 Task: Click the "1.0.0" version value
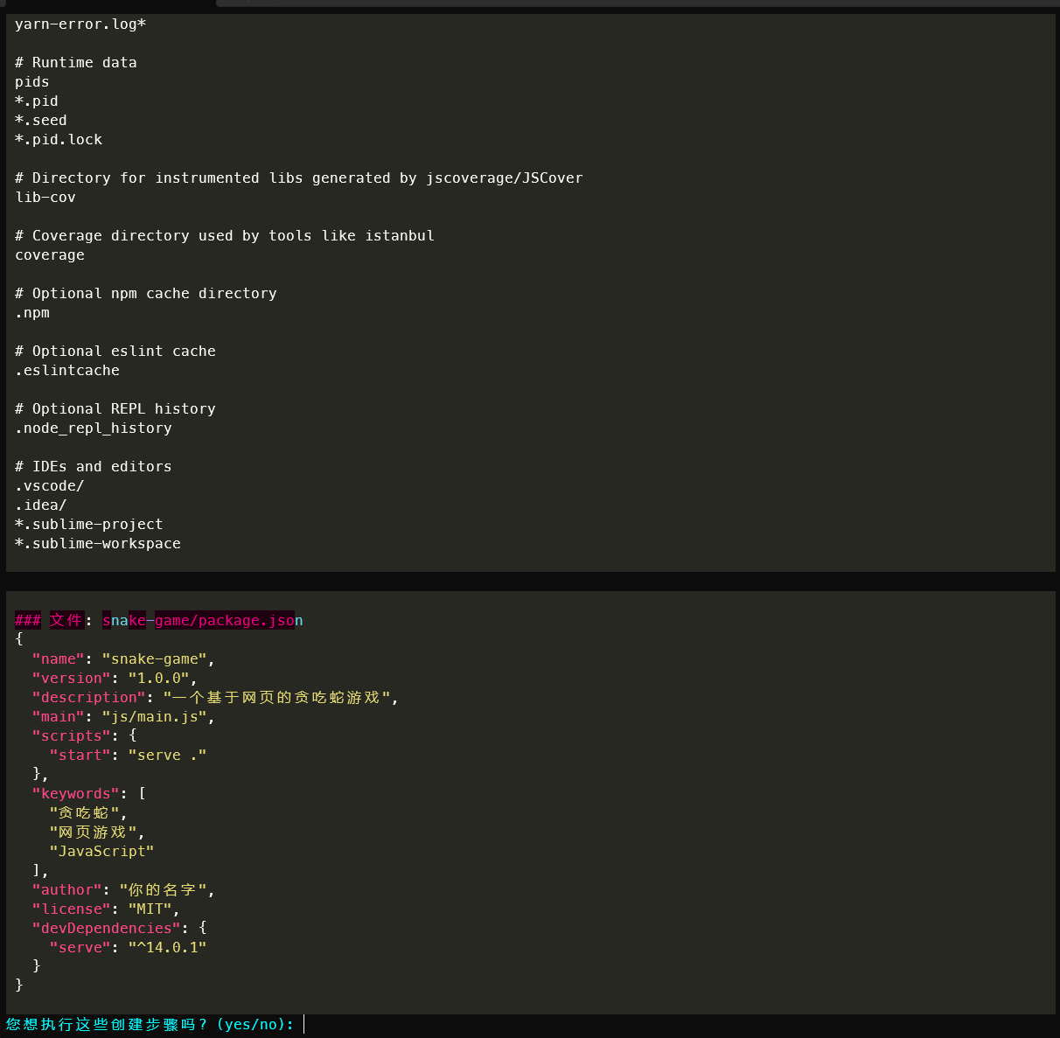click(x=158, y=678)
